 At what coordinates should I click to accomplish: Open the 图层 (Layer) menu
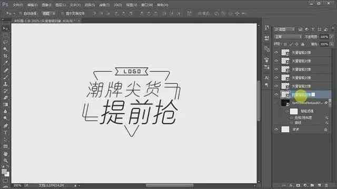pos(61,5)
